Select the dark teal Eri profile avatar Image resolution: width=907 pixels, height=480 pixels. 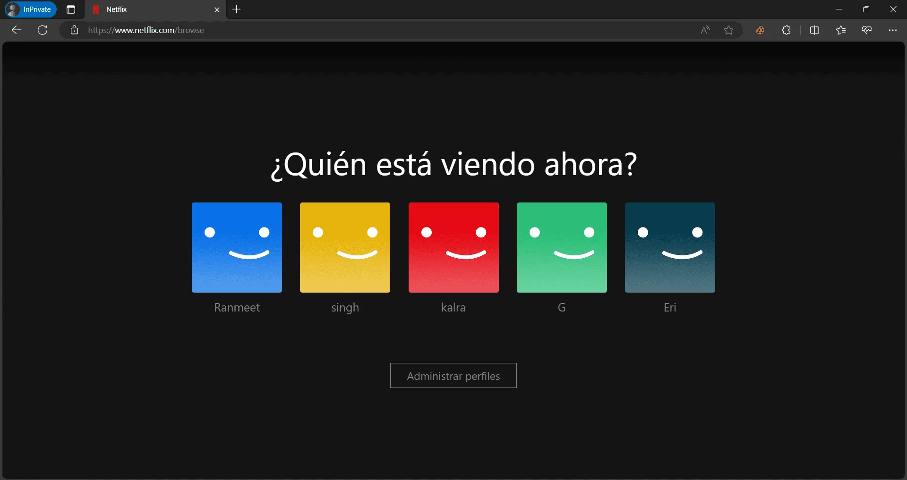tap(670, 247)
